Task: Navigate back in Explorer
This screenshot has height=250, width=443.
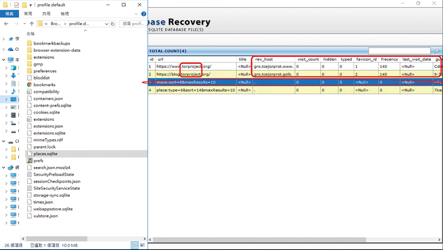Action: (x=6, y=24)
